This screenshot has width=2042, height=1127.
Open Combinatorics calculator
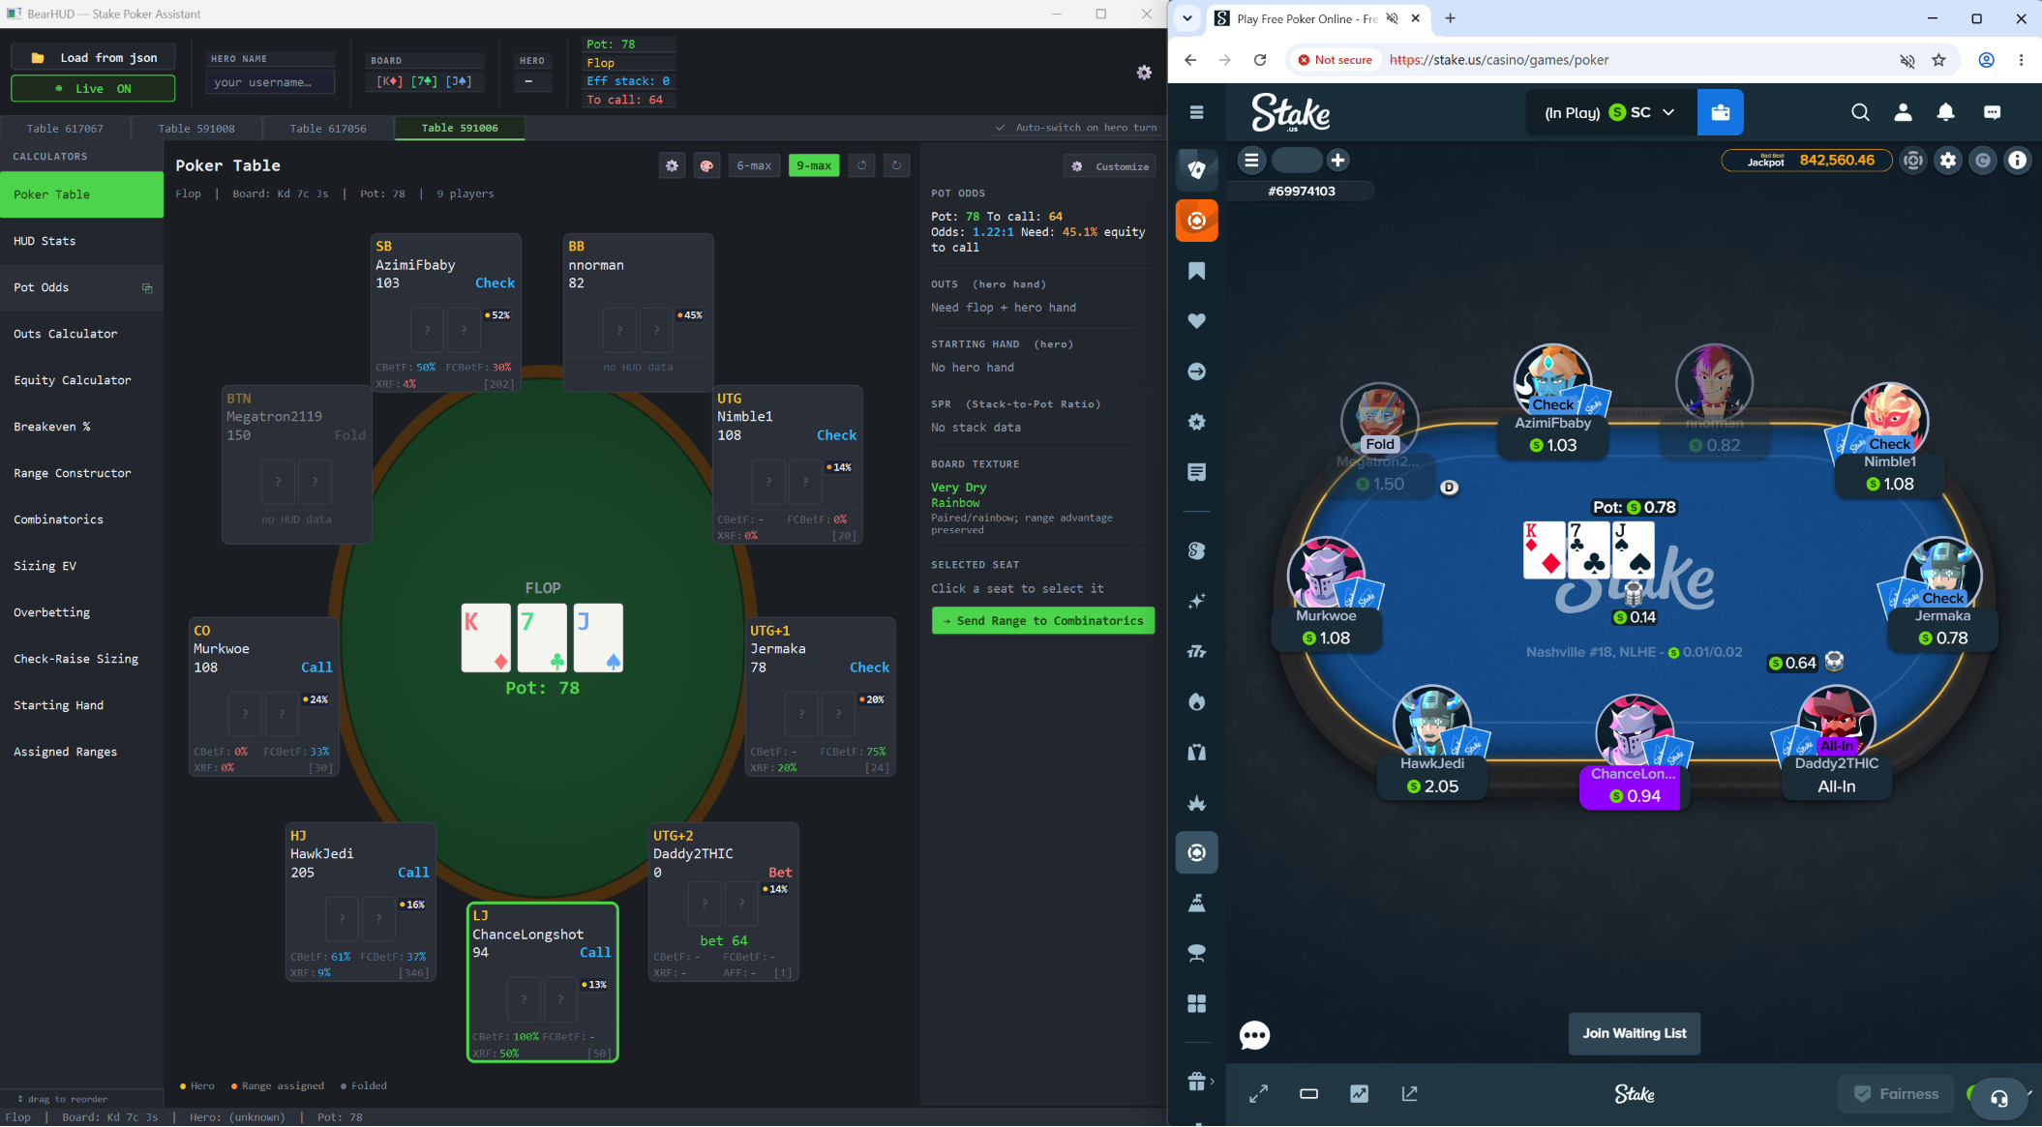[81, 519]
